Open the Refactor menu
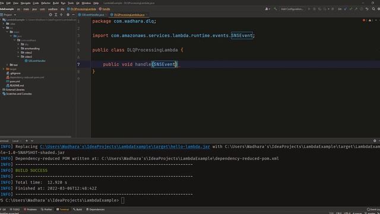Viewport: 380px width, 214px height. [46, 3]
